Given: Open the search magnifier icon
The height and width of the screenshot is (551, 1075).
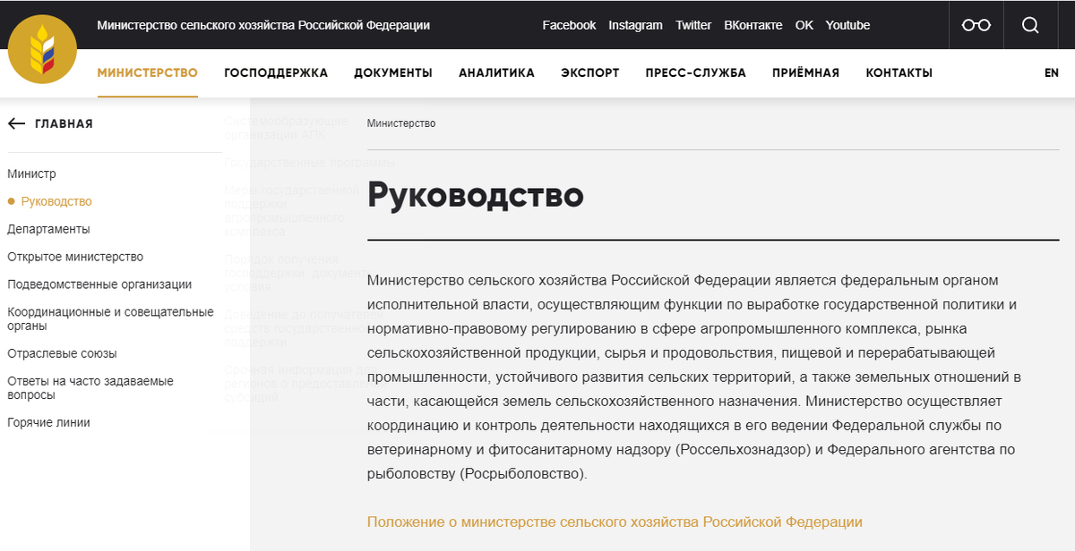Looking at the screenshot, I should [1030, 25].
